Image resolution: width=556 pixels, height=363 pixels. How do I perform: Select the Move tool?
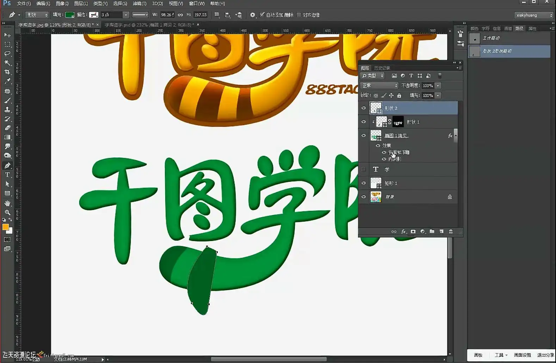[x=7, y=35]
